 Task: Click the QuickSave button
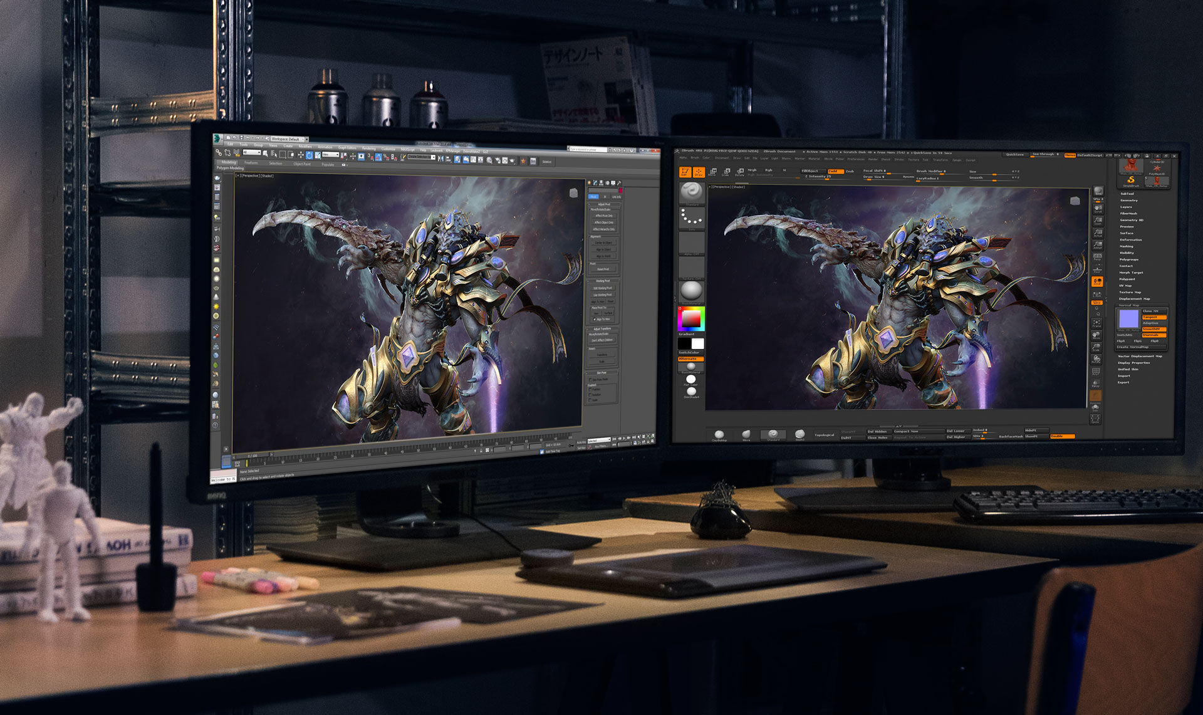coord(1014,155)
